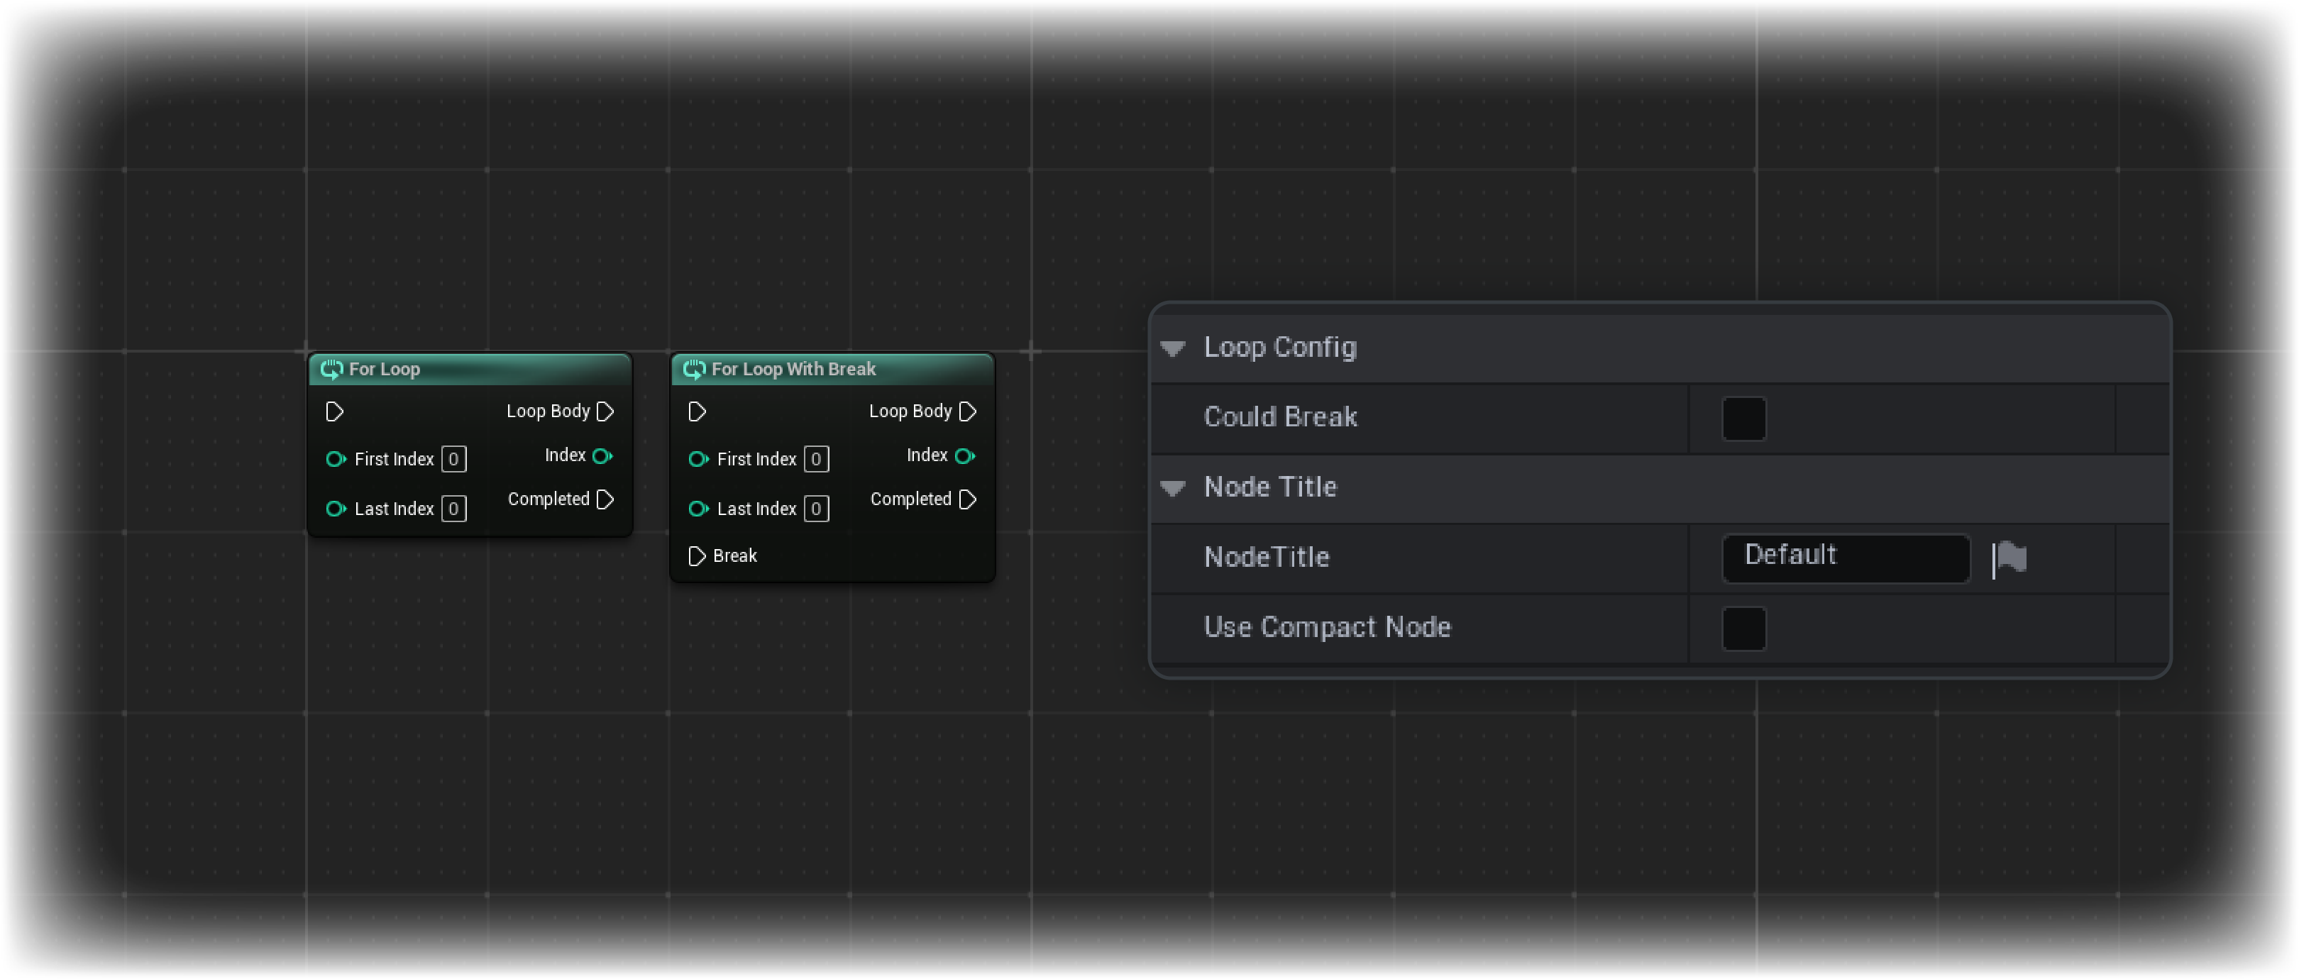Image resolution: width=2299 pixels, height=979 pixels.
Task: Click Loop Body pin on For Loop With Break
Action: coord(969,411)
